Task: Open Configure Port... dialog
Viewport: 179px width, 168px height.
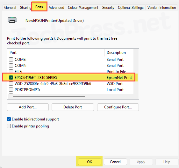Action: coord(118,107)
